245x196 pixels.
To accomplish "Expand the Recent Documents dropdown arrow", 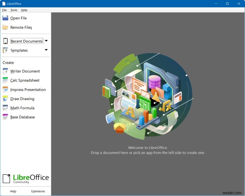I will [x=46, y=40].
